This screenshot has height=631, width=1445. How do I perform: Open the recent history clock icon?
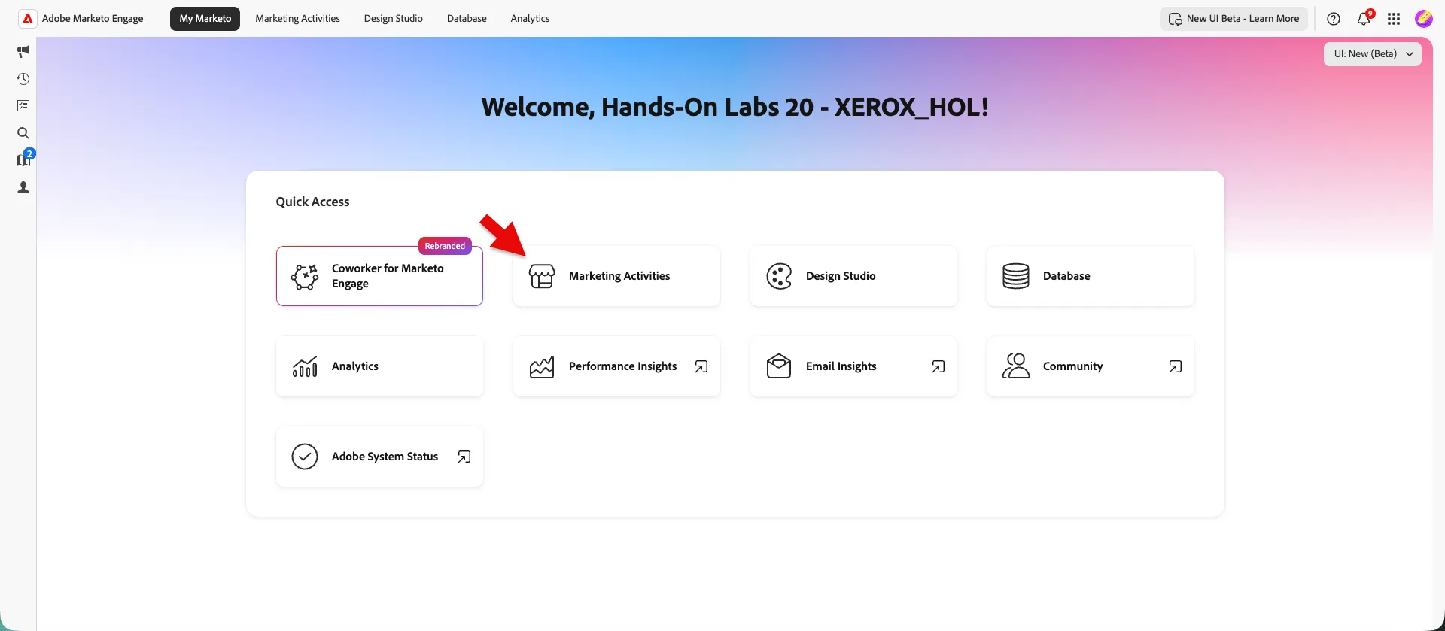23,79
